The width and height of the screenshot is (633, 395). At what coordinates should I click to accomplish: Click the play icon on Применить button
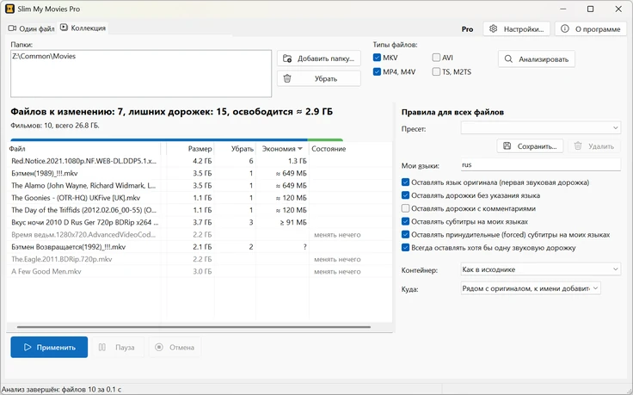27,347
